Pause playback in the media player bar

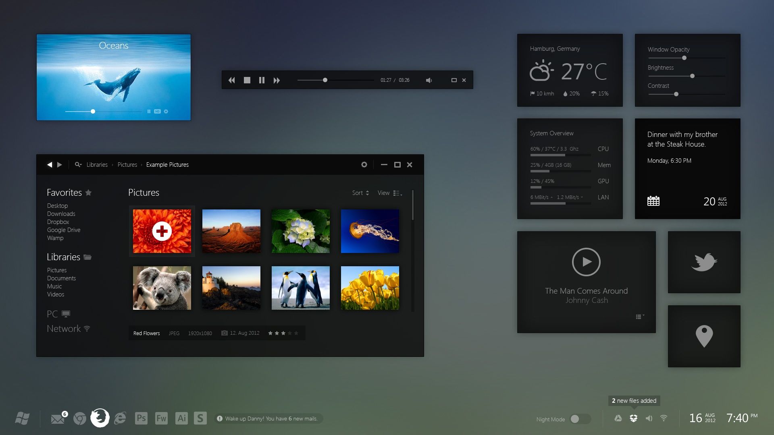(x=262, y=80)
